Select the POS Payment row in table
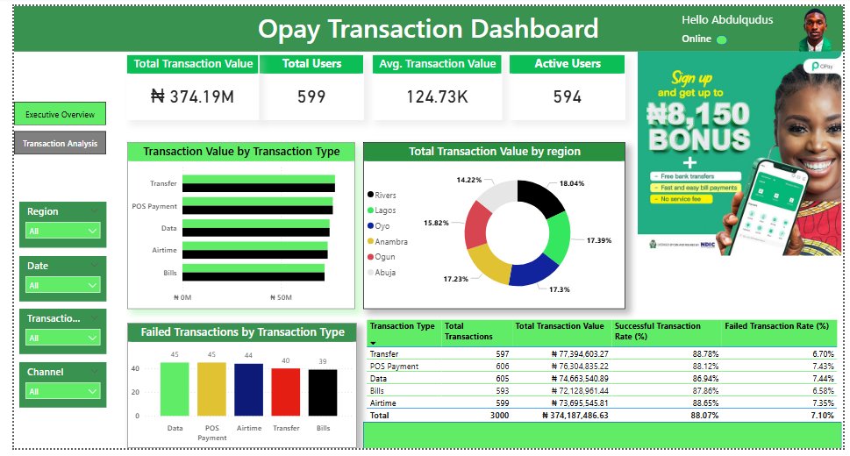Image resolution: width=850 pixels, height=456 pixels. pyautogui.click(x=602, y=367)
